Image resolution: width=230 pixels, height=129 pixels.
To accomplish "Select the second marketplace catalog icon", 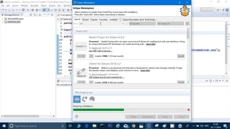I will coord(85,99).
